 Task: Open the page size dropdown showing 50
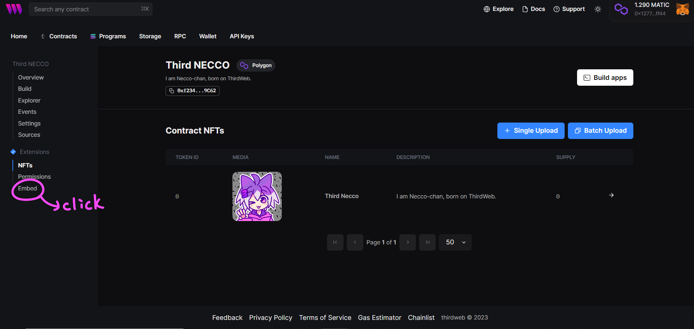click(455, 242)
